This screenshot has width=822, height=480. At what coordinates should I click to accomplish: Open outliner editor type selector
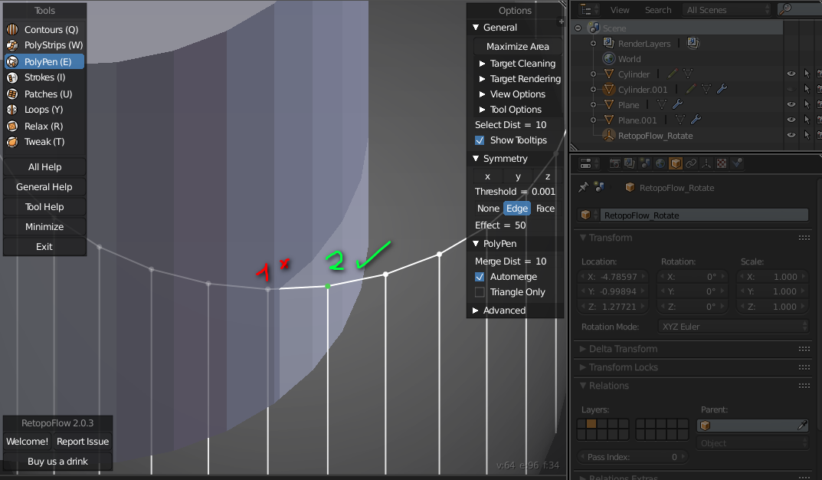click(x=589, y=9)
